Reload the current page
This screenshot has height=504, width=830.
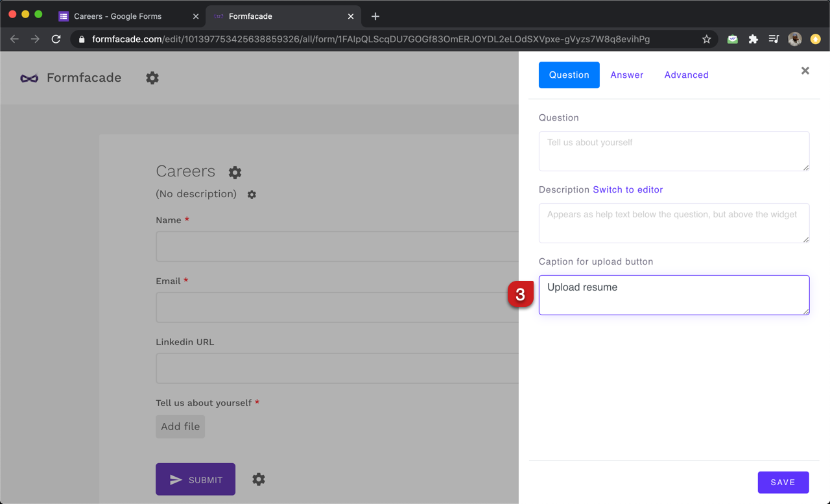point(56,40)
